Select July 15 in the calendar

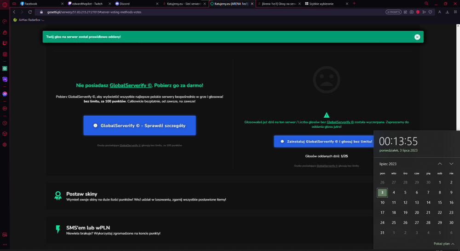point(440,202)
